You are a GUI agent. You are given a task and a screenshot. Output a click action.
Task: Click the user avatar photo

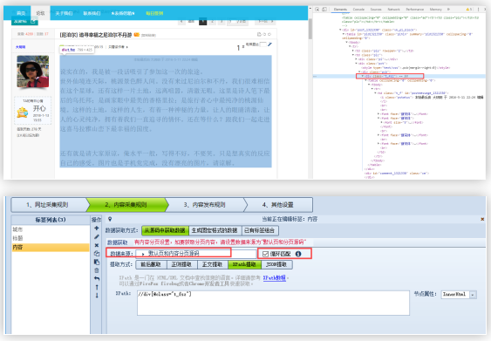33,72
